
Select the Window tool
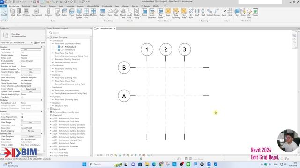click(26, 13)
